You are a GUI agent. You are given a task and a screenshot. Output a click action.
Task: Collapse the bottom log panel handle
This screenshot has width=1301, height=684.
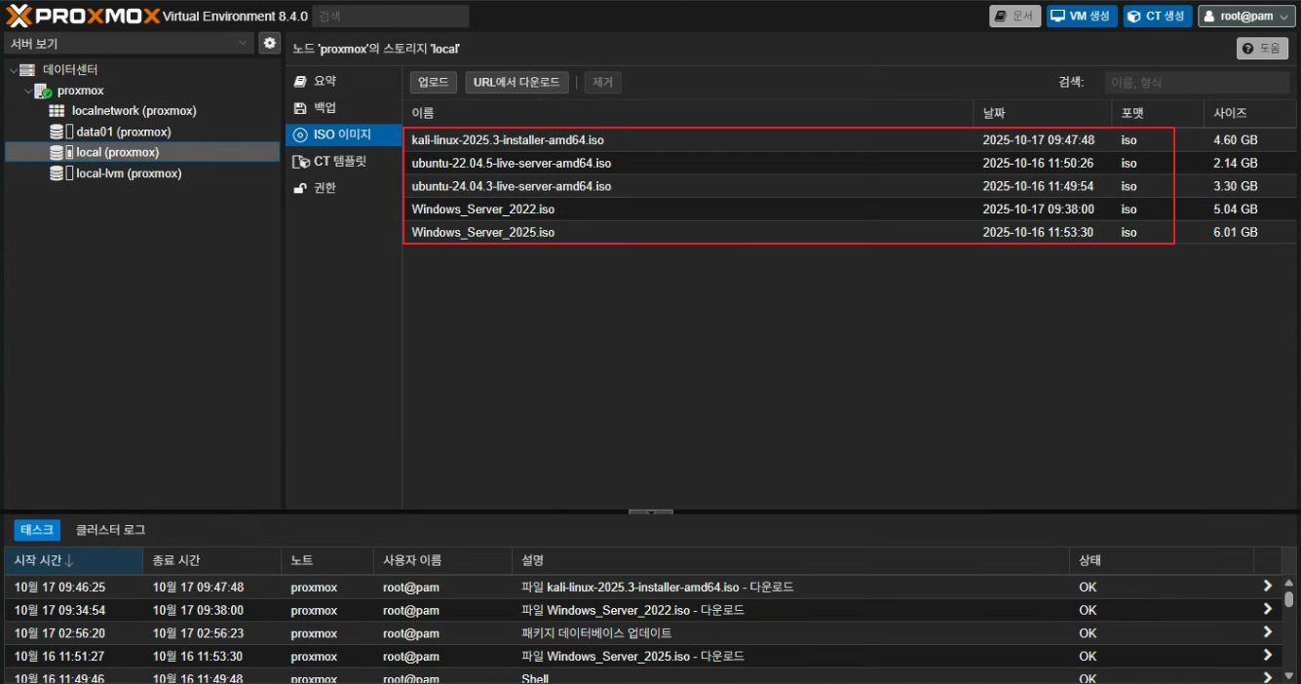click(650, 511)
